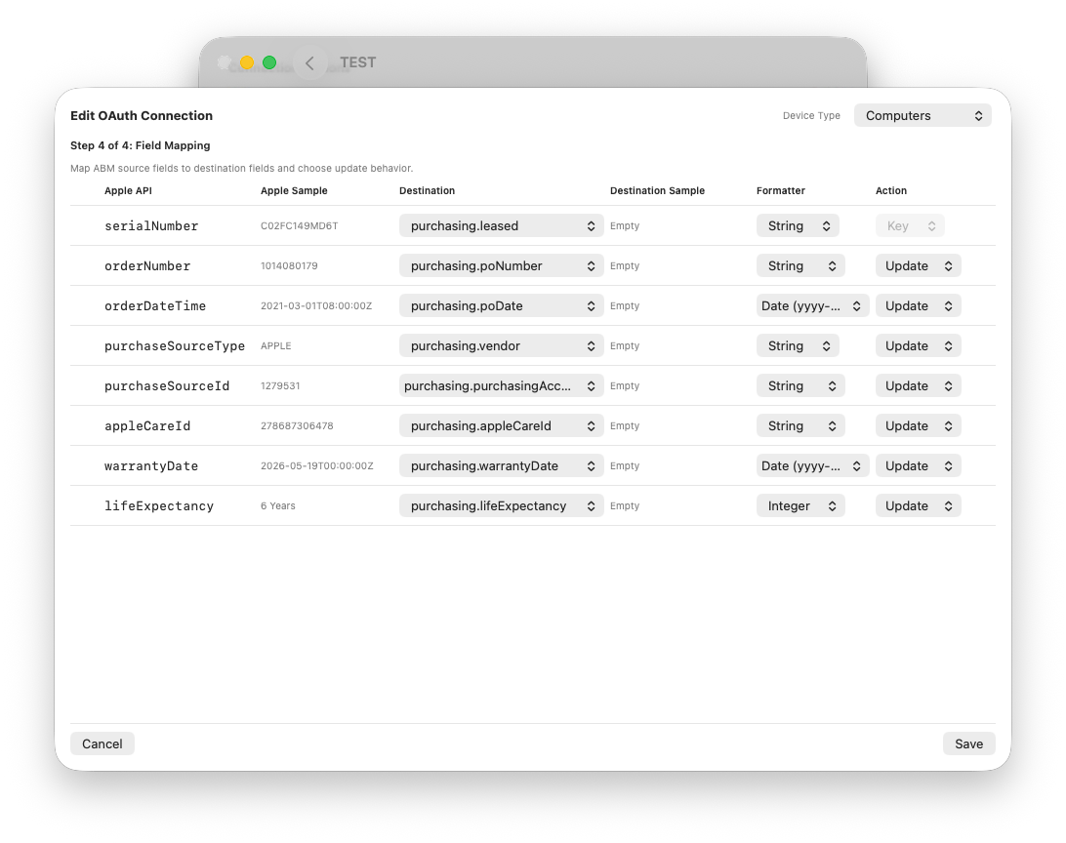The image size is (1066, 843).
Task: Save the field mapping
Action: (968, 743)
